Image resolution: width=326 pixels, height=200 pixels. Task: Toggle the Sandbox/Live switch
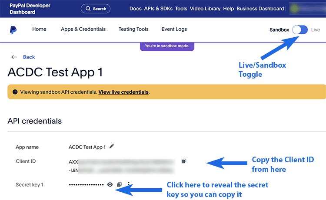coord(300,30)
